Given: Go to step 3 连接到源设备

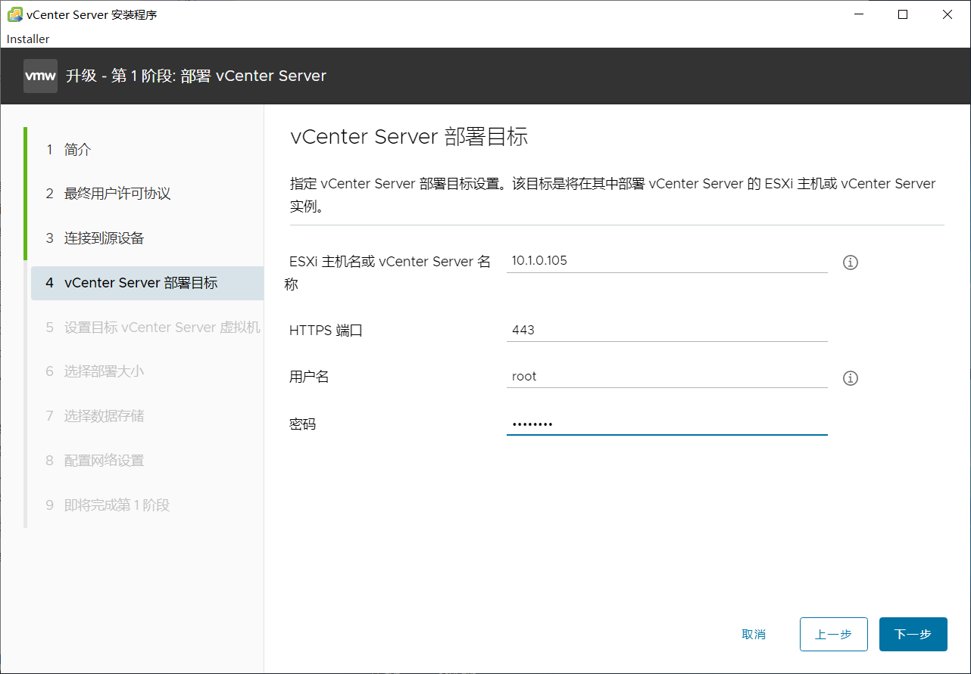Looking at the screenshot, I should pos(104,238).
